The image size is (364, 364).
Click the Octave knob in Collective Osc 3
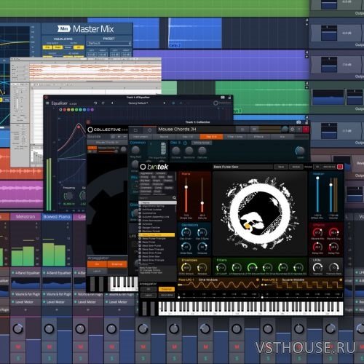pos(175,151)
